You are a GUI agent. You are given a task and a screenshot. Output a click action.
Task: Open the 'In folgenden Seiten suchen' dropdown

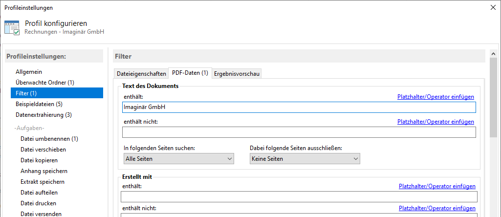click(x=178, y=159)
